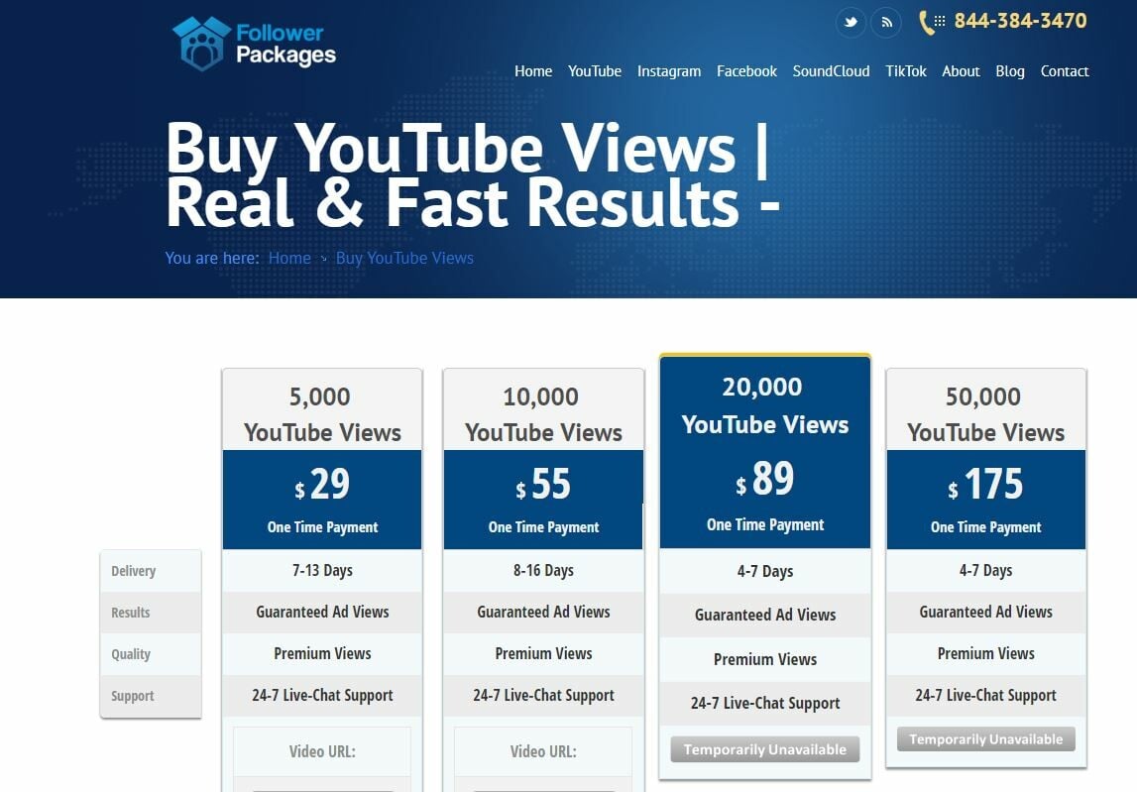1137x792 pixels.
Task: Click Guaranteed Ad Views in 10,000 package
Action: (x=543, y=613)
